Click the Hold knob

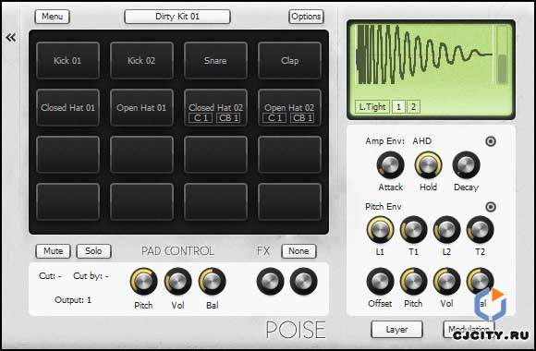point(428,165)
